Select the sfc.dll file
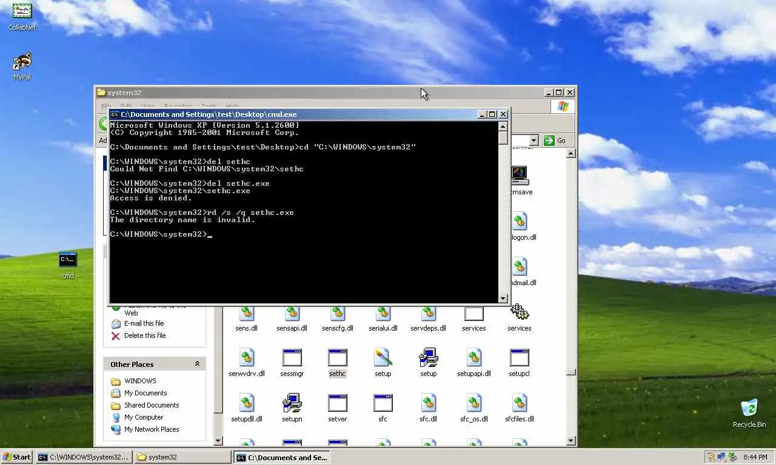The width and height of the screenshot is (776, 465). pyautogui.click(x=429, y=408)
